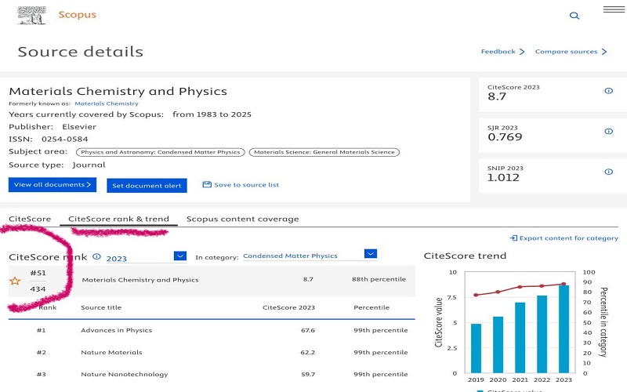
Task: Click the 2023 bar in CiteScore trend chart
Action: 564,328
